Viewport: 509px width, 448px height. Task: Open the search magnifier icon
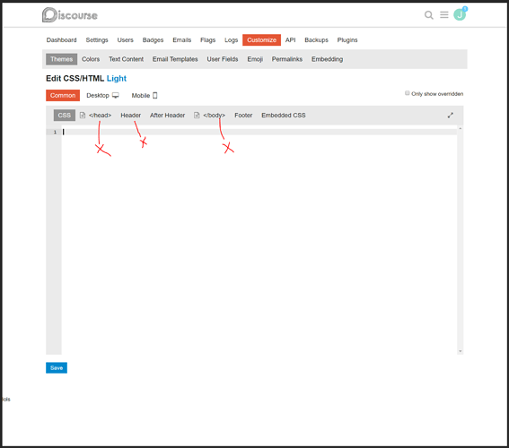(428, 15)
